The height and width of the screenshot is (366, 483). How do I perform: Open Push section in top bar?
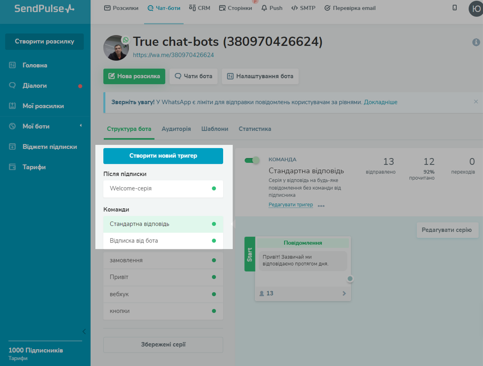(272, 8)
